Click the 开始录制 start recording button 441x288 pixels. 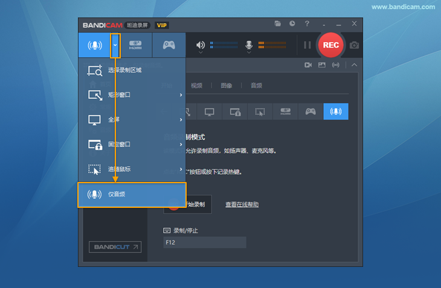pos(188,204)
